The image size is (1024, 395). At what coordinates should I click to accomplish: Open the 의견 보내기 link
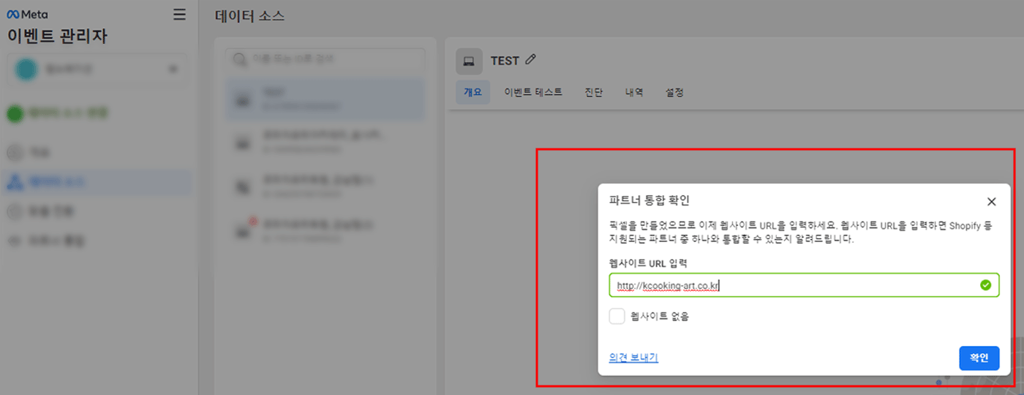(633, 358)
